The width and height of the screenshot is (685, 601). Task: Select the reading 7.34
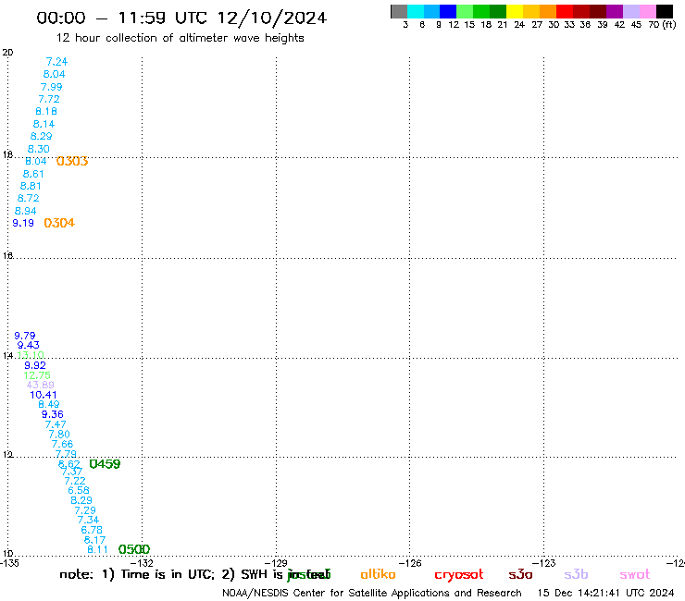[x=88, y=520]
